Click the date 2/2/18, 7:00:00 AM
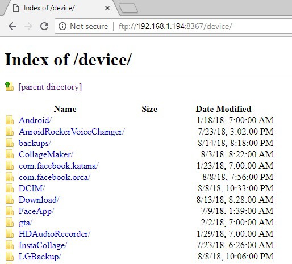The height and width of the screenshot is (264, 292). click(237, 223)
